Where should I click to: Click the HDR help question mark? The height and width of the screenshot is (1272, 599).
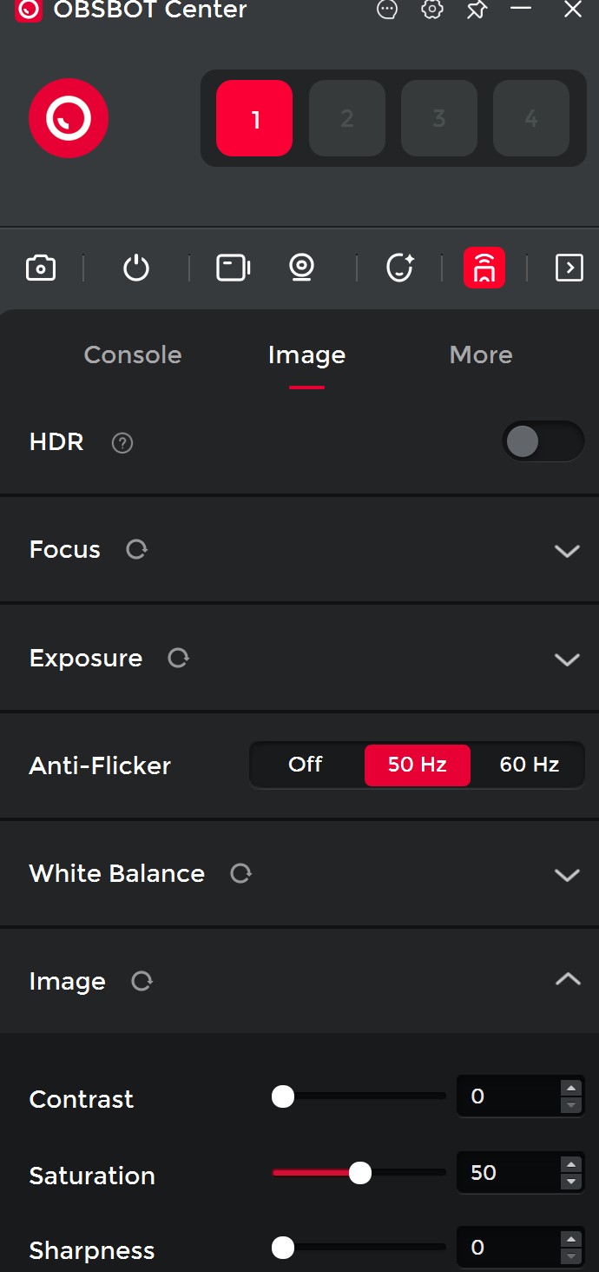(122, 443)
